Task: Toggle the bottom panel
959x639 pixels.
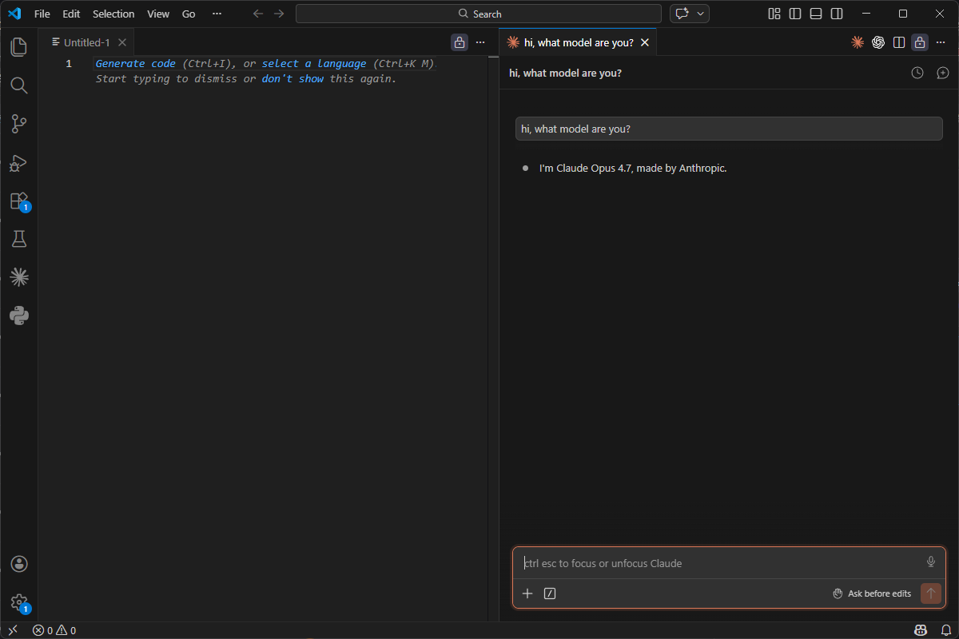Action: tap(816, 14)
